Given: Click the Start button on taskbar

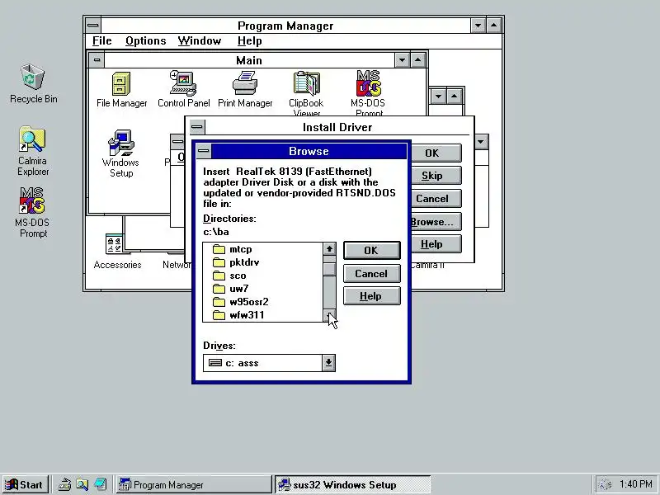Looking at the screenshot, I should 26,484.
